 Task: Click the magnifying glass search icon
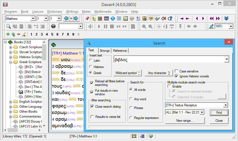9,26
